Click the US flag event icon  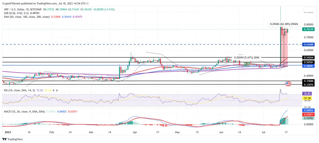pyautogui.click(x=288, y=84)
